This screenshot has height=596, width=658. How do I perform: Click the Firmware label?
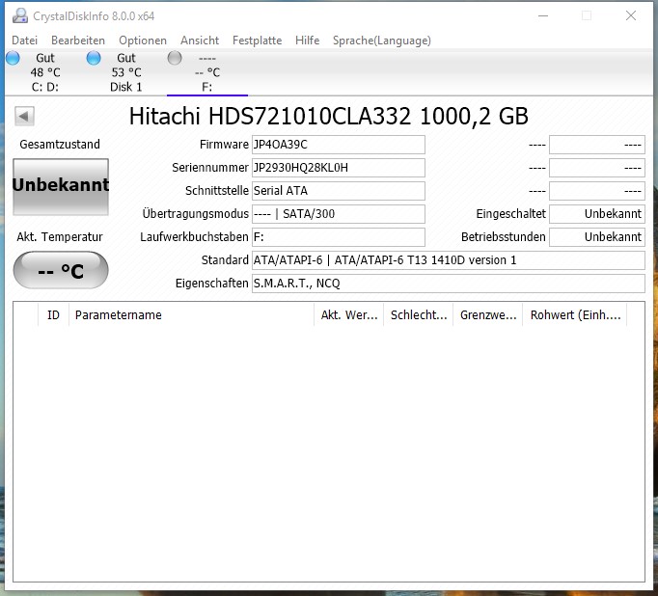click(x=224, y=145)
